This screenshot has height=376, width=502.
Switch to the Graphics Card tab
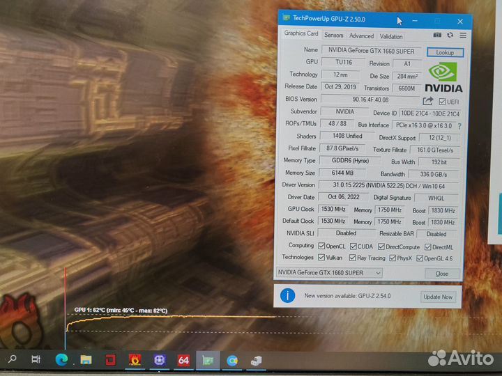301,33
